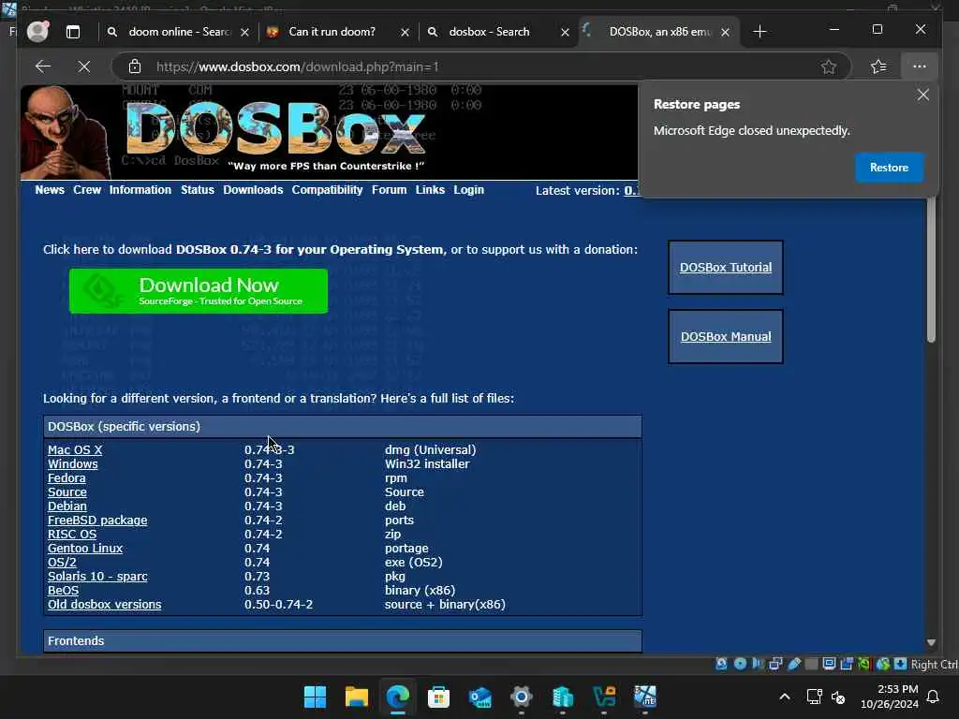Add page to favorites star icon

click(828, 66)
